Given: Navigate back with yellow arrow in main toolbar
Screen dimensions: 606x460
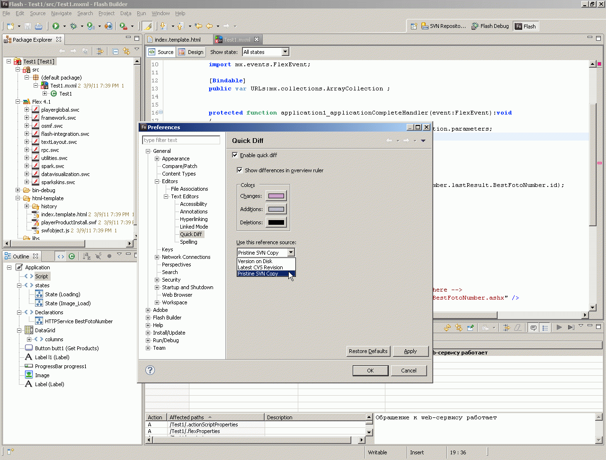Looking at the screenshot, I should tap(209, 26).
